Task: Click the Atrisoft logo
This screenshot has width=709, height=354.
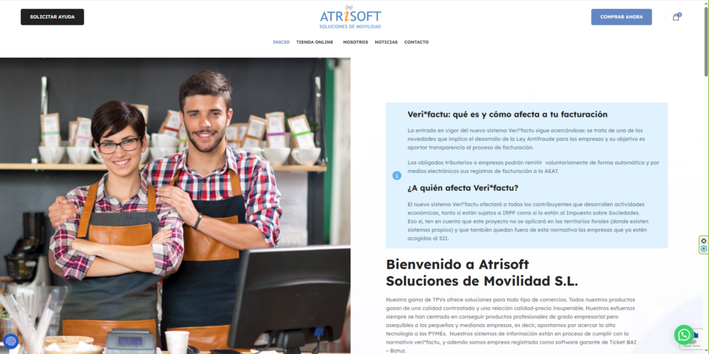Action: [350, 17]
